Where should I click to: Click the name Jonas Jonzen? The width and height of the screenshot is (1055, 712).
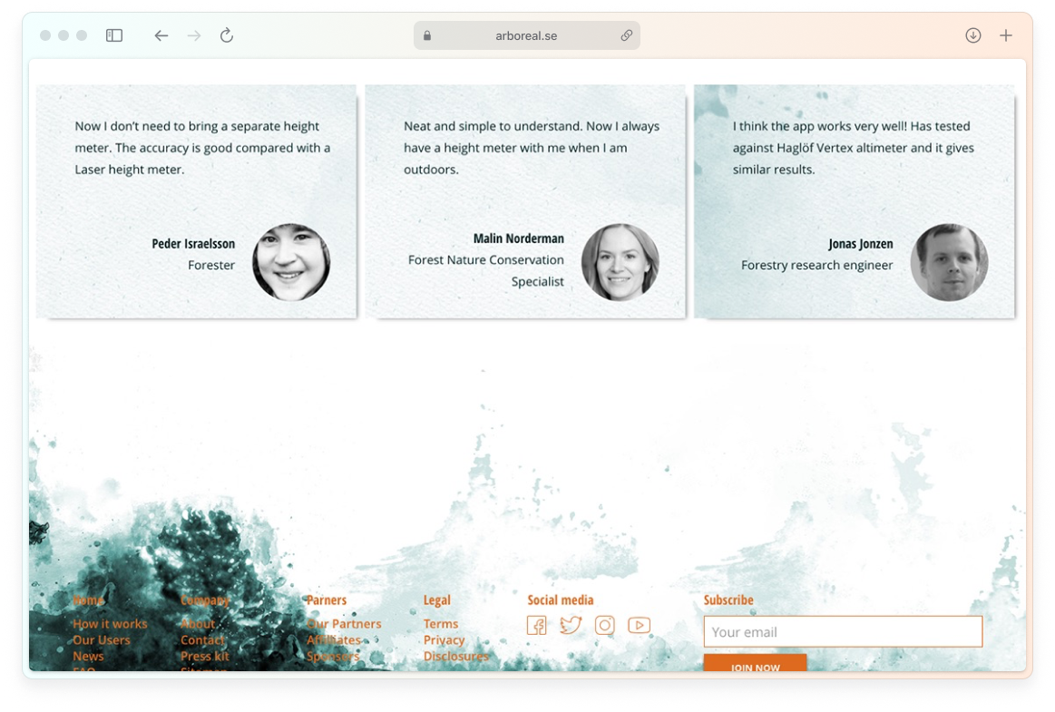pos(861,244)
